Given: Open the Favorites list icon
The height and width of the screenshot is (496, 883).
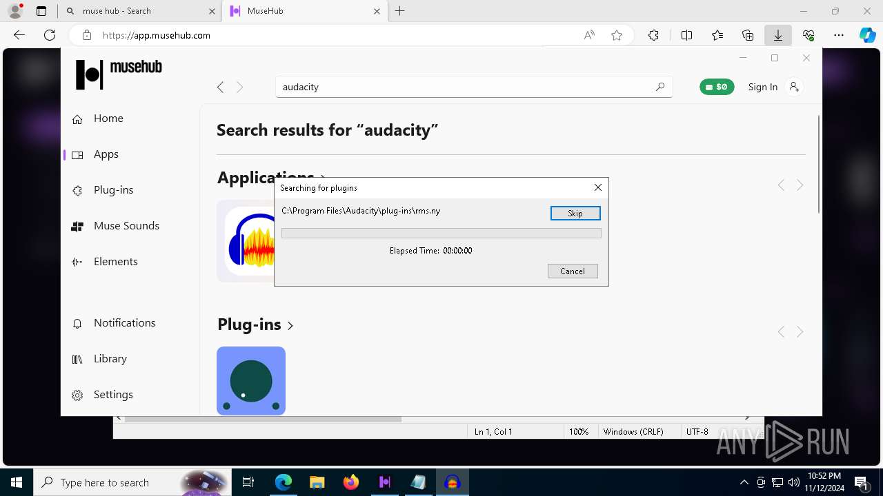Looking at the screenshot, I should point(717,35).
